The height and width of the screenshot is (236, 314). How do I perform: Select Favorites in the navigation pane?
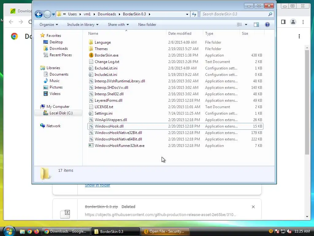tap(54, 36)
